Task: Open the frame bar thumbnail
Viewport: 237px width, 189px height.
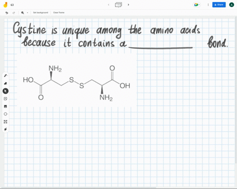Action: click(x=118, y=4)
